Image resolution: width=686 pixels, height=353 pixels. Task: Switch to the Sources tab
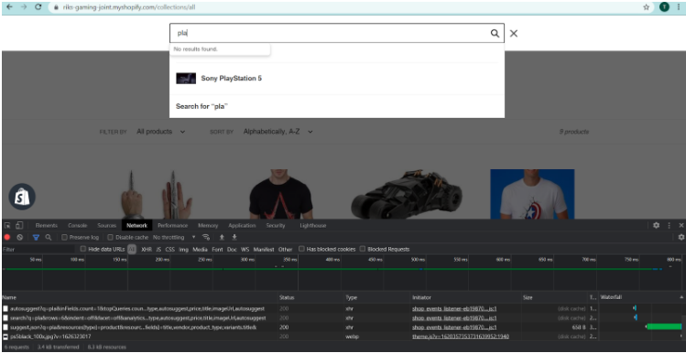tap(107, 226)
